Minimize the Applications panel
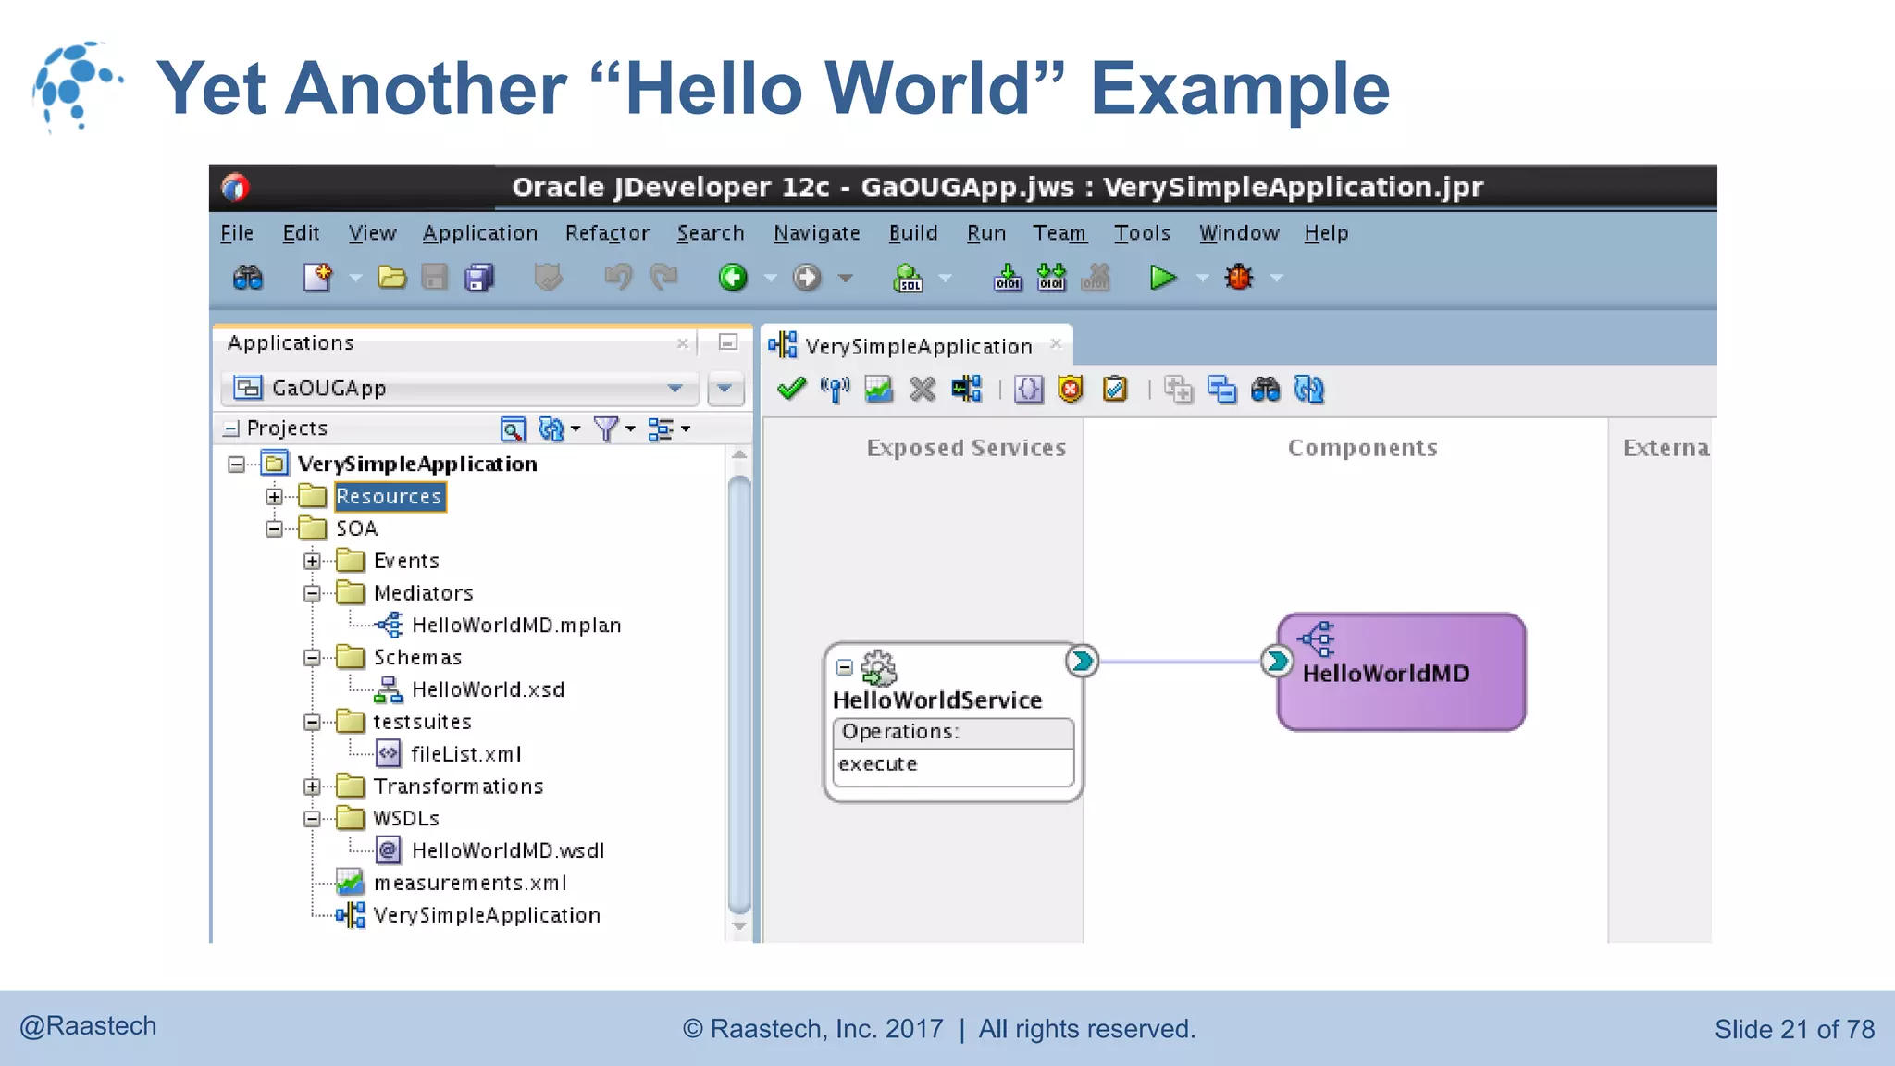This screenshot has height=1066, width=1895. pyautogui.click(x=728, y=342)
